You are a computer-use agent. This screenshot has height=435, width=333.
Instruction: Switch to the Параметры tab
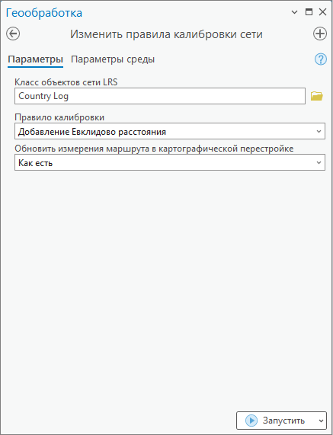pos(36,59)
